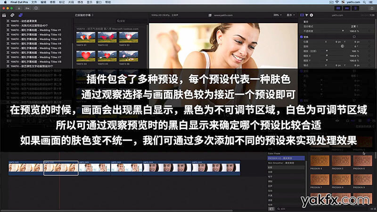Viewport: 377px width, 212px height.
Task: Click the import media arrow icon
Action: pos(18,8)
